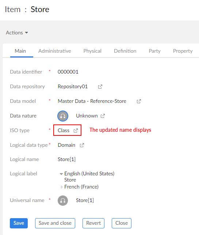
Task: Click the Item : Store page title
Action: click(x=27, y=9)
